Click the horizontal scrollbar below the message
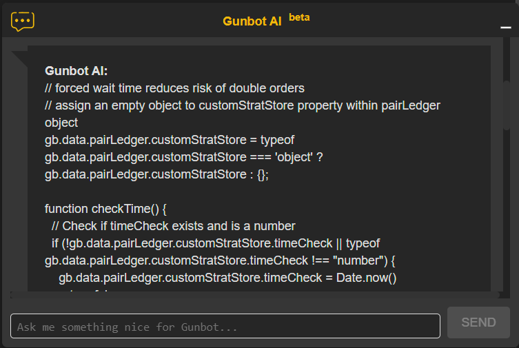519x348 pixels. pos(255,295)
